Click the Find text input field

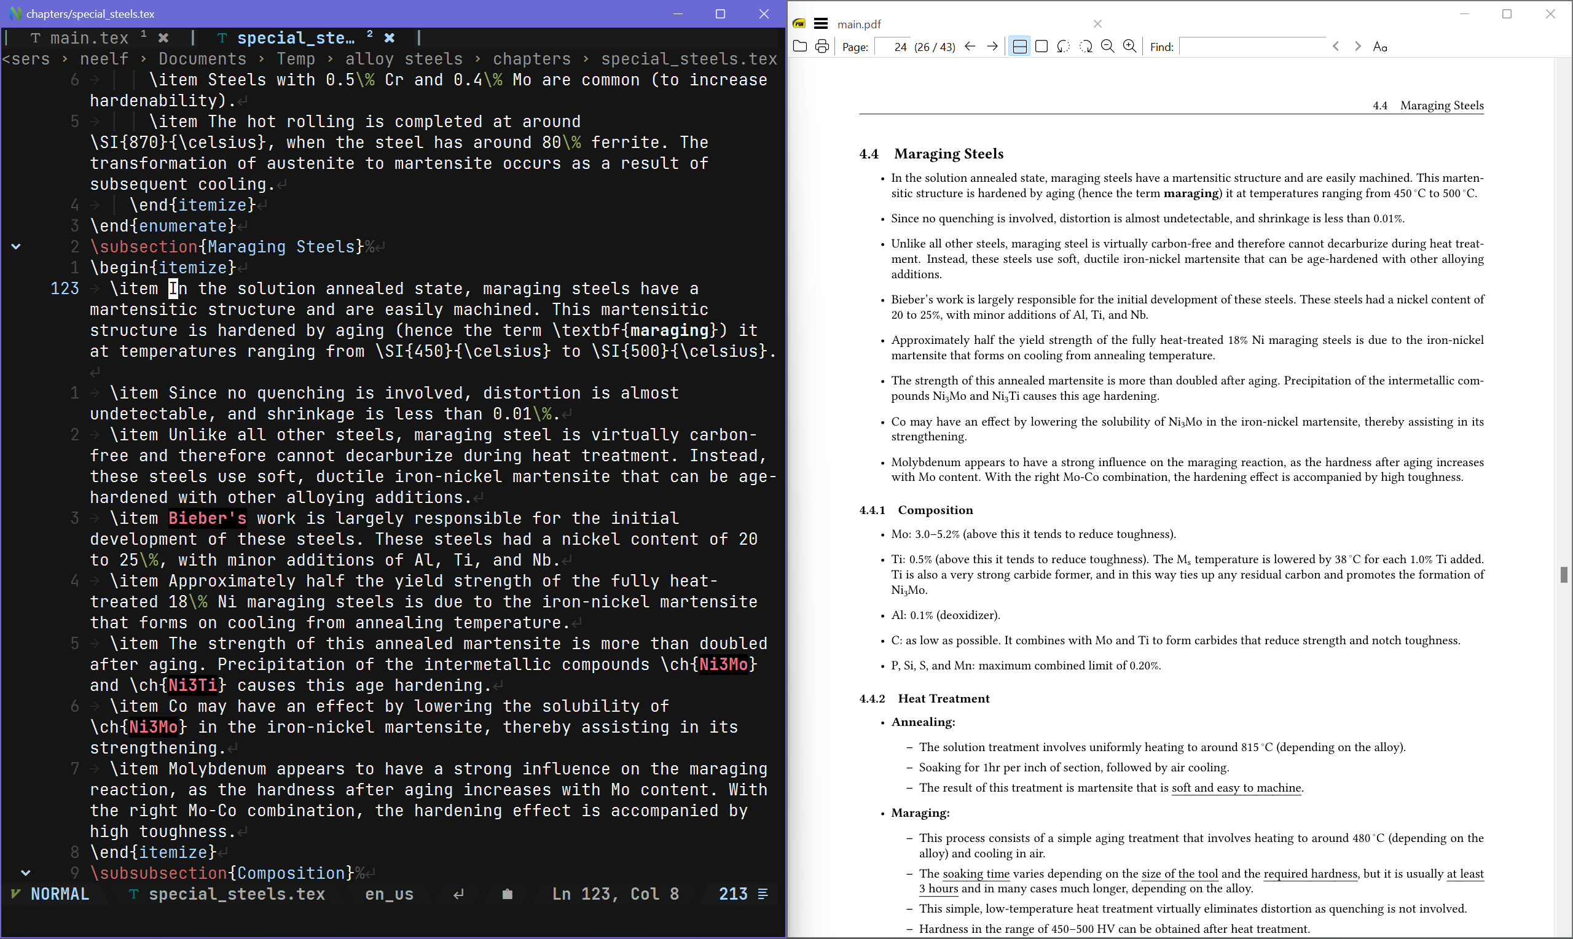[1252, 46]
